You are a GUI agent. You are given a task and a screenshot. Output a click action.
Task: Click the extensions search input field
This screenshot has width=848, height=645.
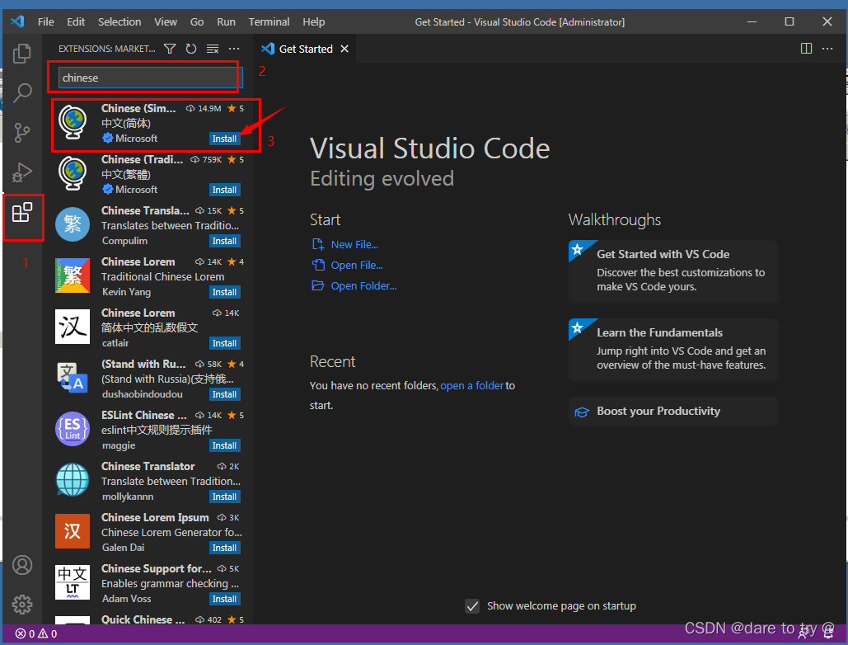(x=148, y=78)
